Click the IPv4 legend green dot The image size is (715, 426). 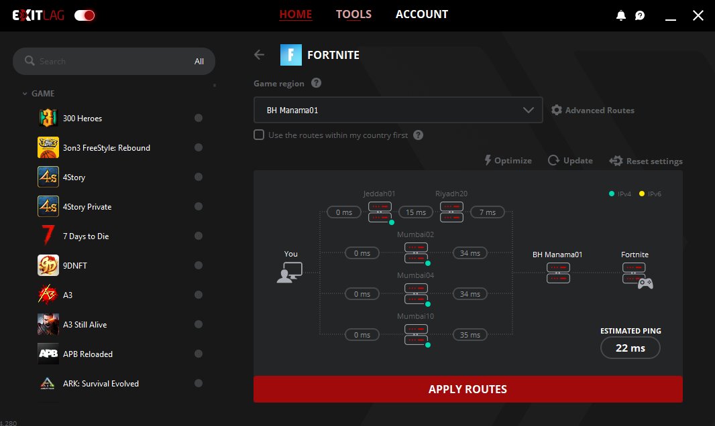click(x=612, y=194)
